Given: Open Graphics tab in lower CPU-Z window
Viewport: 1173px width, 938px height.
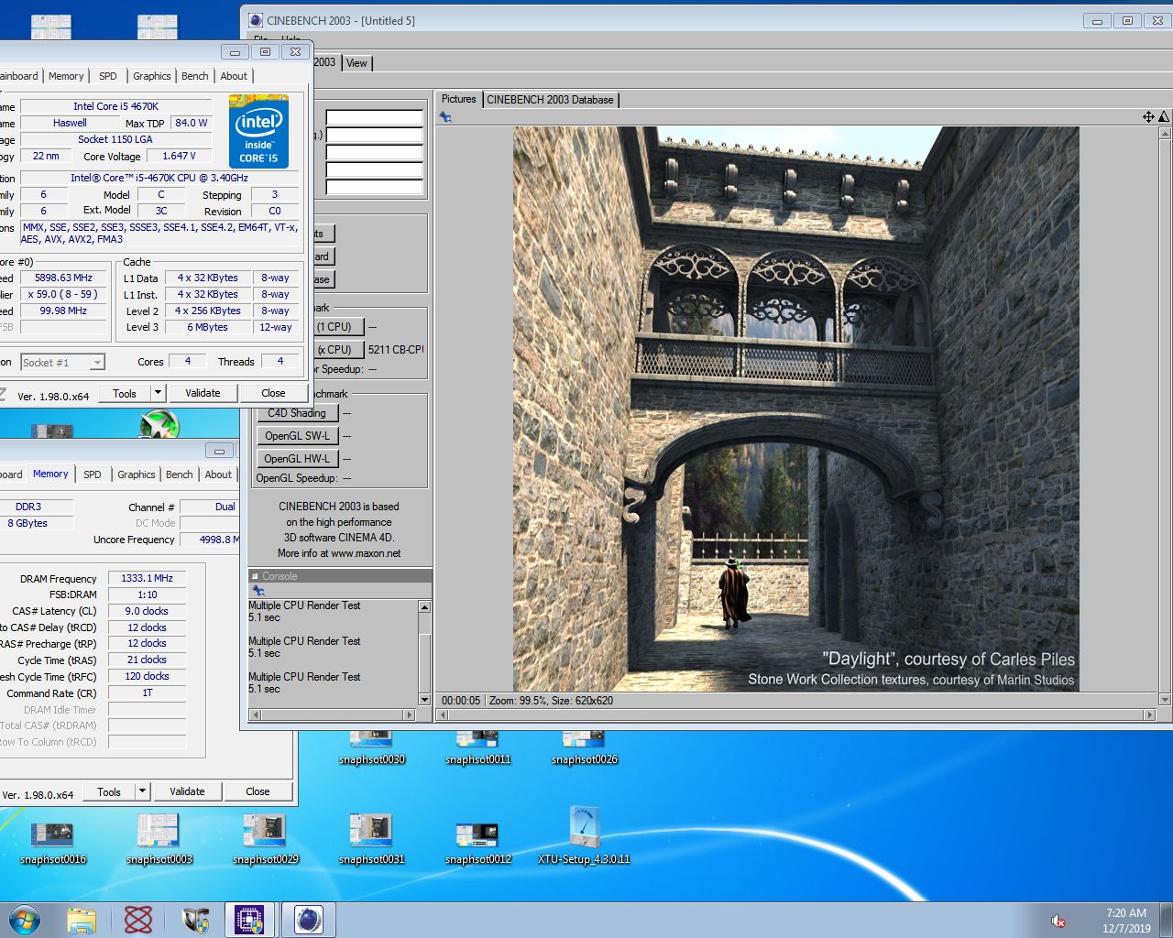Looking at the screenshot, I should 137,474.
